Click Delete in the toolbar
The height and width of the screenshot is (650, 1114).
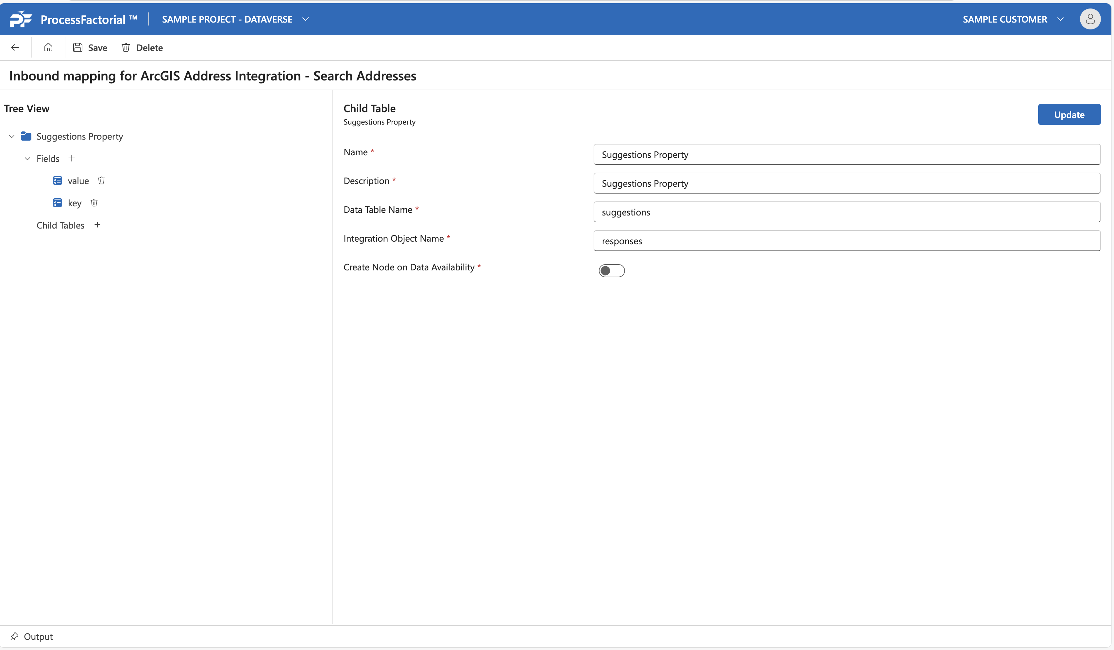(142, 48)
